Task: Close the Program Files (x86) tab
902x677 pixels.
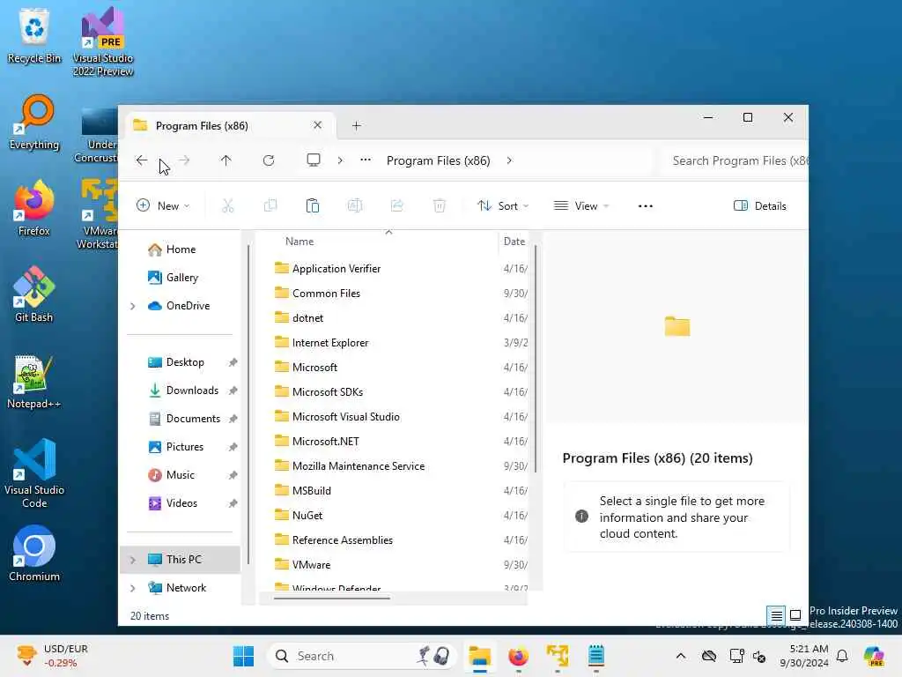Action: click(x=317, y=125)
